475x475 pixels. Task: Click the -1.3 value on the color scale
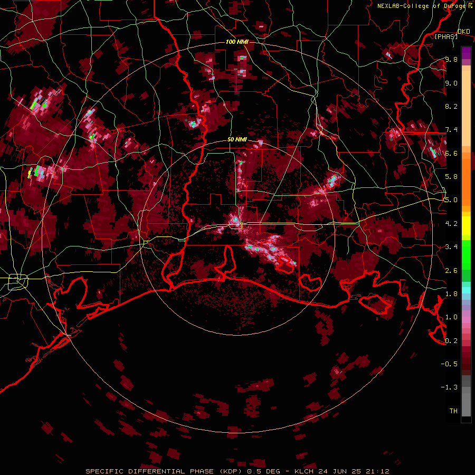click(449, 387)
